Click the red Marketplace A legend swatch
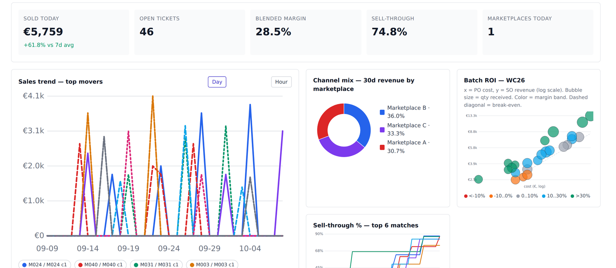Image resolution: width=616 pixels, height=268 pixels. pos(382,147)
